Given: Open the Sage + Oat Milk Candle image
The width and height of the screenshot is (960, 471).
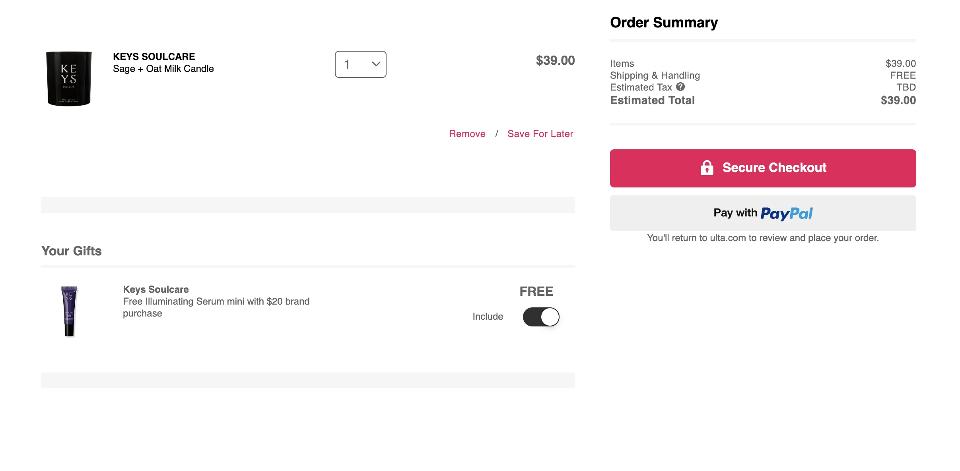Looking at the screenshot, I should (69, 79).
